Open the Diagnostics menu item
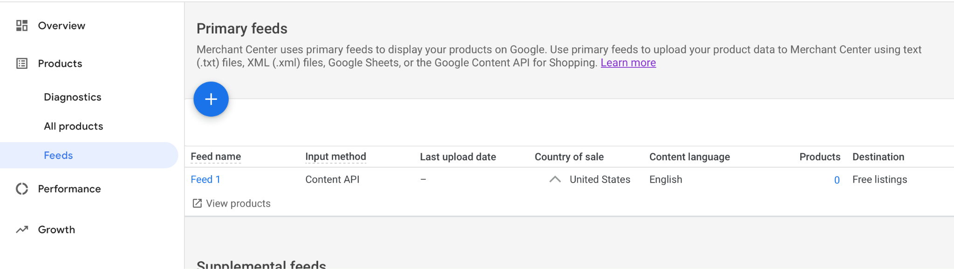This screenshot has width=954, height=269. tap(73, 97)
